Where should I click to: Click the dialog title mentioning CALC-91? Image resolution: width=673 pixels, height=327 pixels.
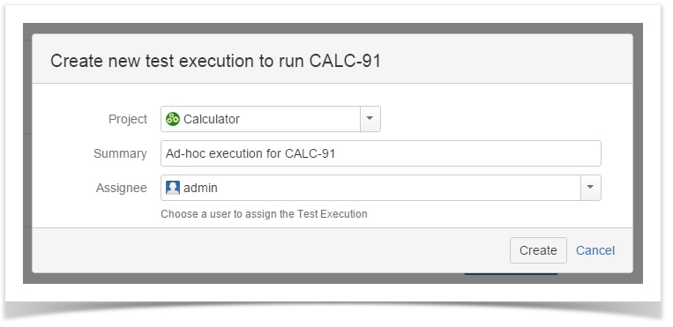click(215, 61)
